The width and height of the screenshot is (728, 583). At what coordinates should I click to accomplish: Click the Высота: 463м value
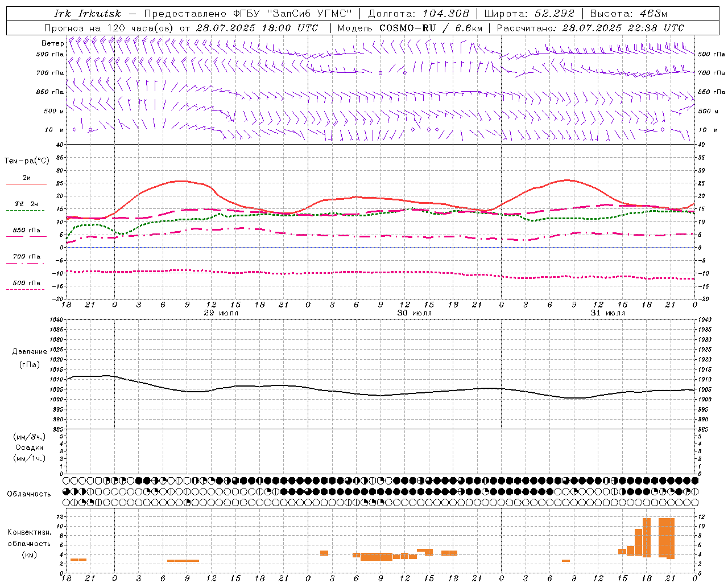[628, 14]
